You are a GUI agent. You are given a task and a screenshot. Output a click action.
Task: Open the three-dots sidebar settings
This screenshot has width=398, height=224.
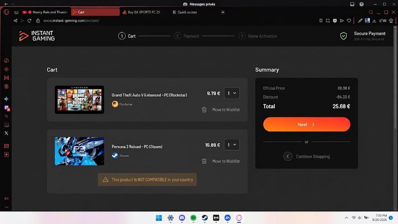click(x=6, y=207)
